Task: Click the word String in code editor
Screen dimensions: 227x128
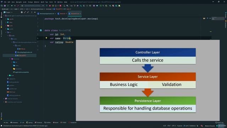Action: click(x=67, y=38)
